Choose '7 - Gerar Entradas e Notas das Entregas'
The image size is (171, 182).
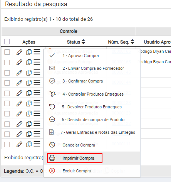[98, 132]
